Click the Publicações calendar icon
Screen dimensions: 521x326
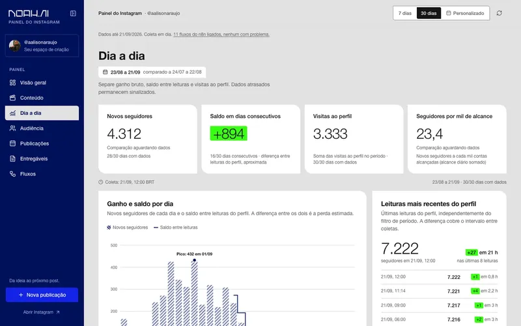click(12, 143)
